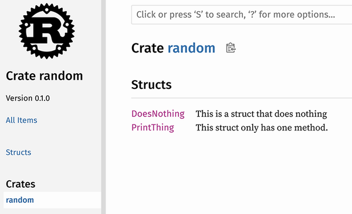352x214 pixels.
Task: Click the word 'Crate' in main title
Action: pos(147,48)
